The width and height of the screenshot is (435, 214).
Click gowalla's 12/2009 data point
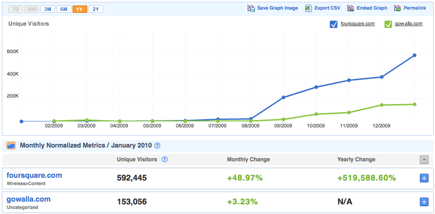pyautogui.click(x=381, y=105)
